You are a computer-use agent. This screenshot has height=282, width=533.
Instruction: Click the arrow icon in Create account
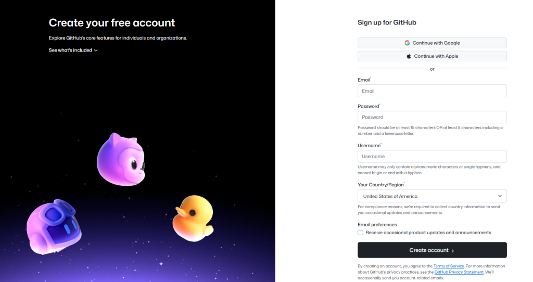(453, 251)
